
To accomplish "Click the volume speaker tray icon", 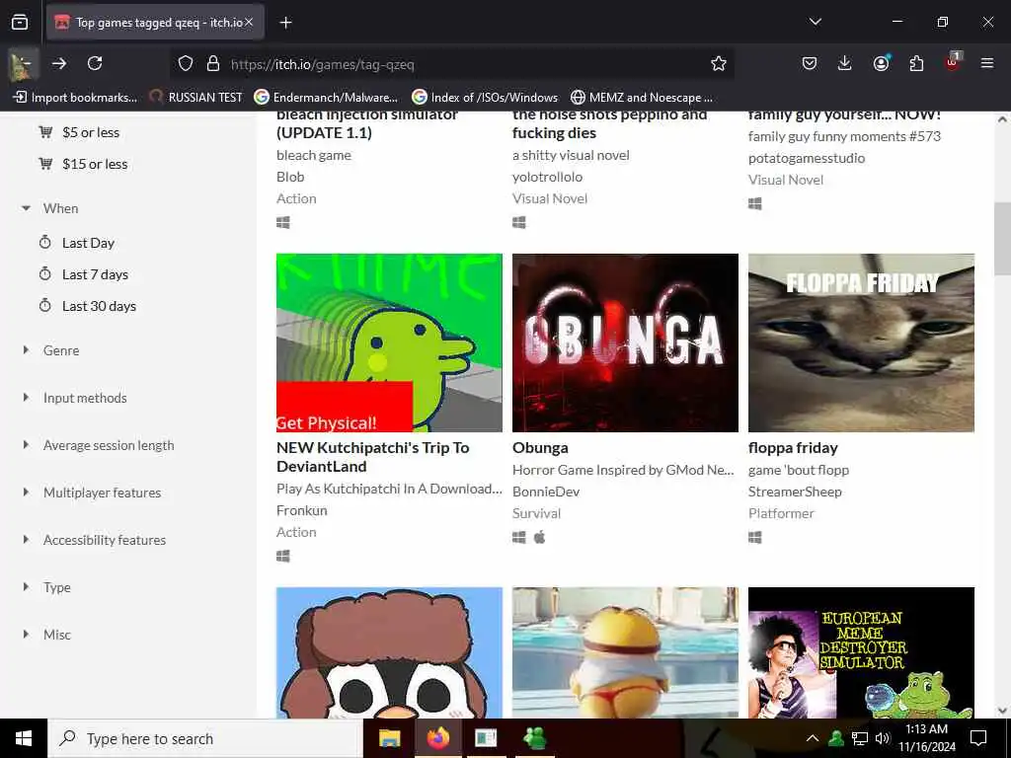I will (883, 738).
